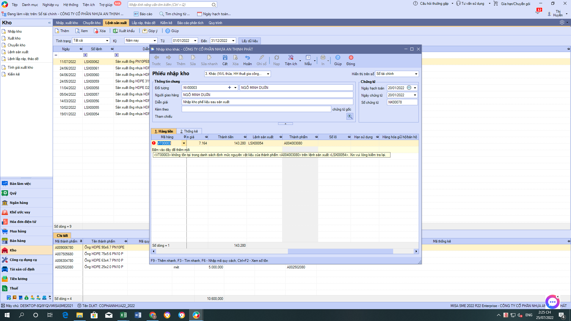This screenshot has height=321, width=571.
Task: Click Xóa in the Lệnh sản xuất toolbar
Action: click(100, 31)
